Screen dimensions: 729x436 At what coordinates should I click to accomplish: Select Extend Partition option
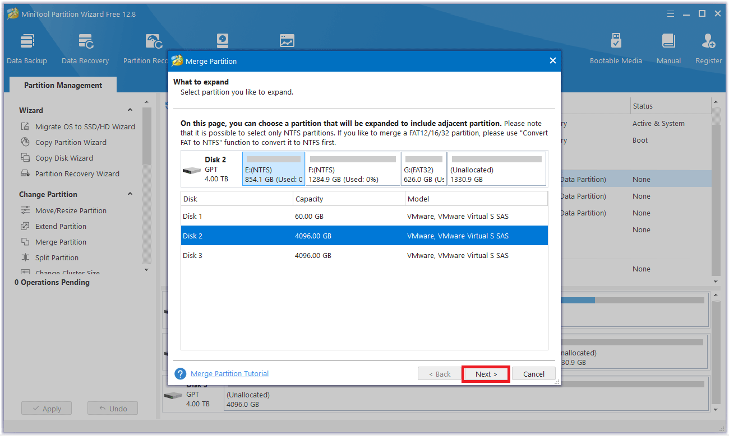tap(61, 226)
